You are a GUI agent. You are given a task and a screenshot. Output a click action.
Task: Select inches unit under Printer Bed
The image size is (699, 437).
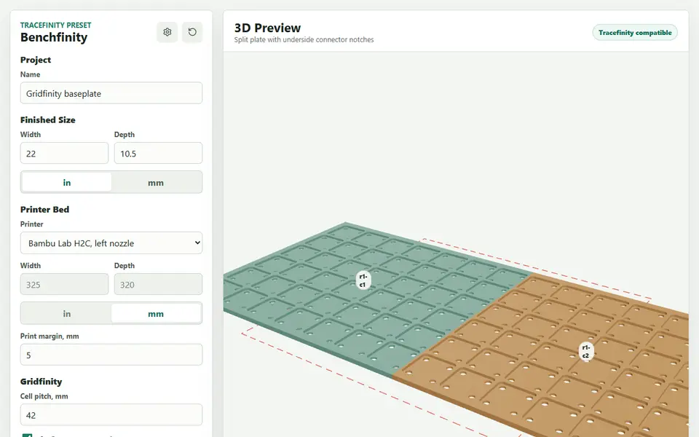pyautogui.click(x=67, y=313)
